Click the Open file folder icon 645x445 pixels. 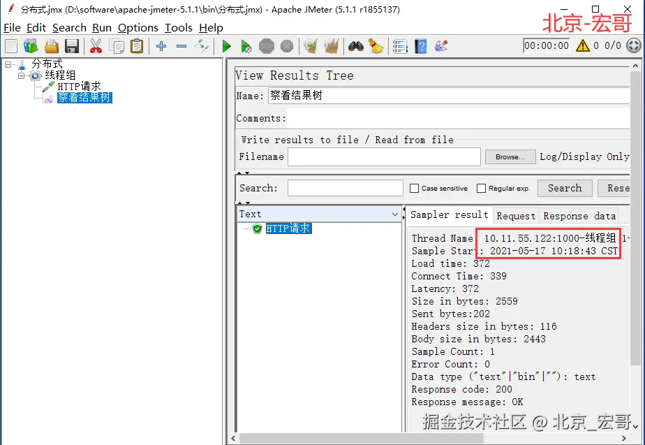click(x=52, y=46)
